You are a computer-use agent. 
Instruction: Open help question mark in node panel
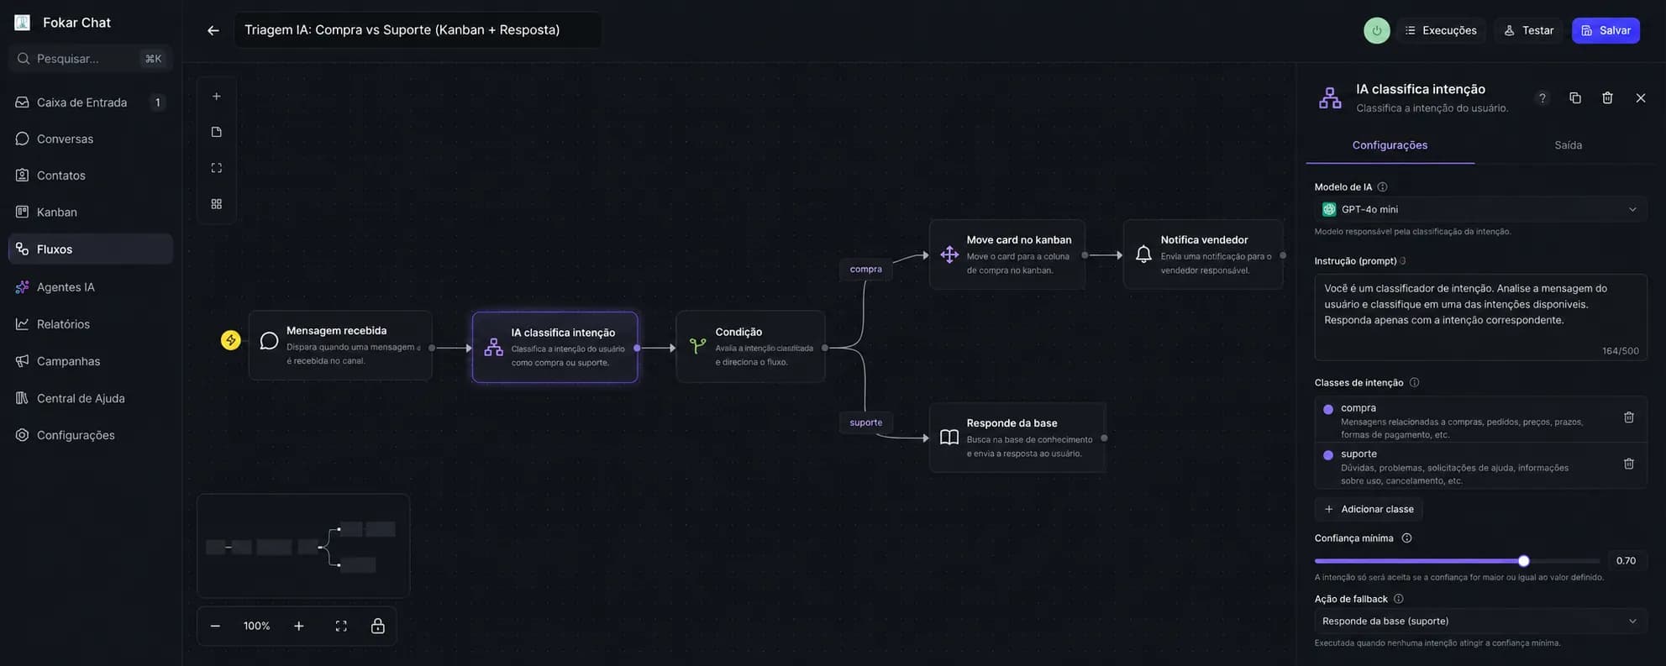(x=1542, y=98)
